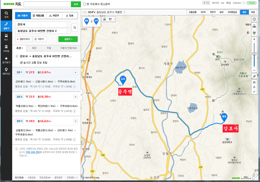
Task: Switch to 자동차전용제외 route tab
Action: point(68,48)
